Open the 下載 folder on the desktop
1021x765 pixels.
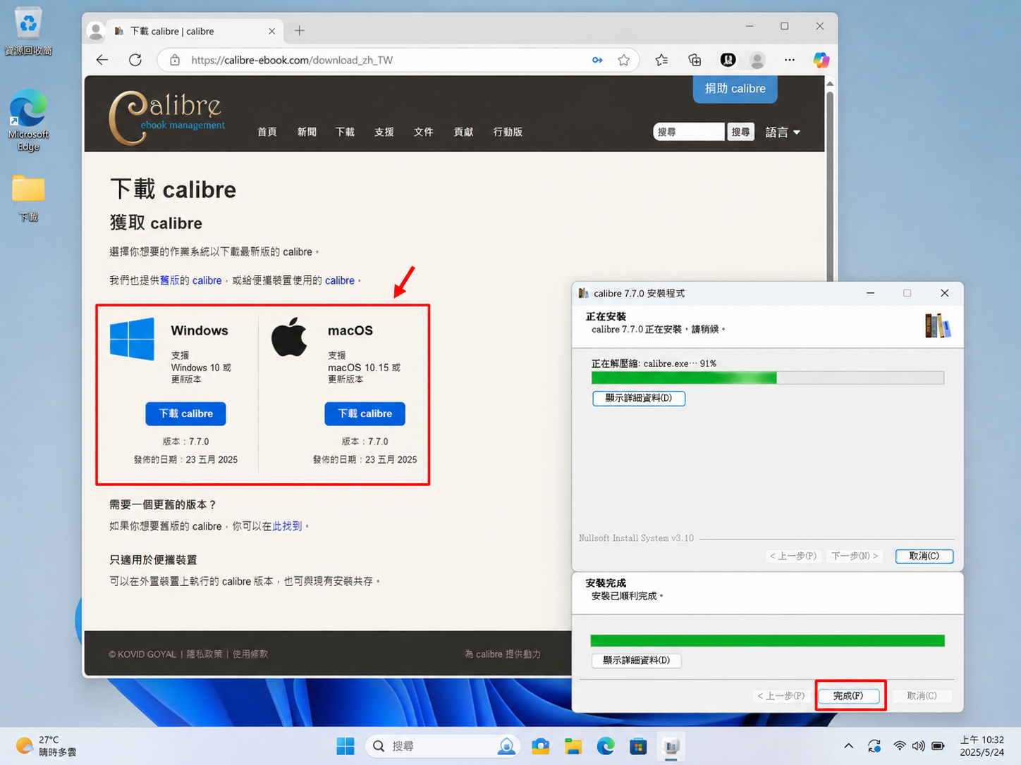pyautogui.click(x=28, y=198)
